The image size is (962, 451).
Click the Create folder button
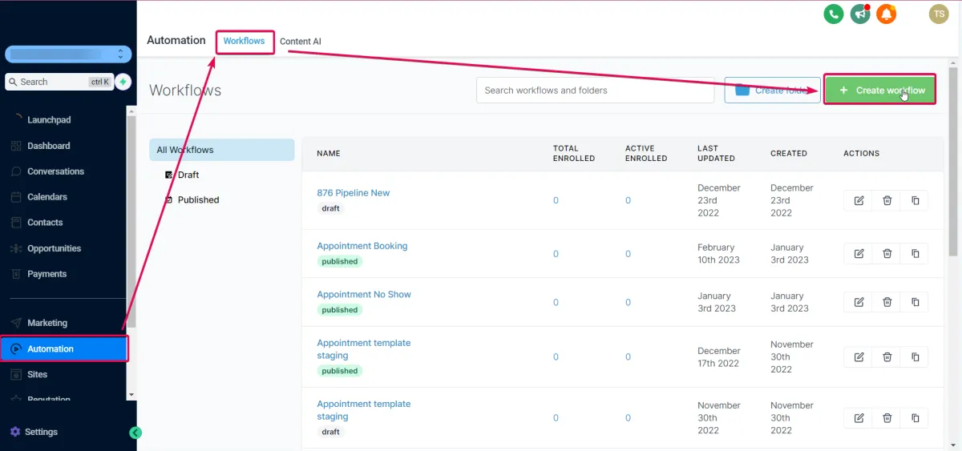[772, 91]
